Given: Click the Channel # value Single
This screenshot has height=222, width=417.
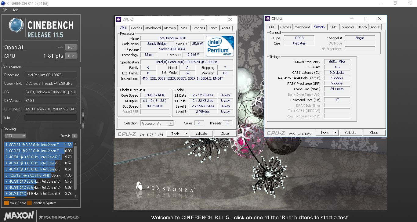Looking at the screenshot, I should 360,38.
